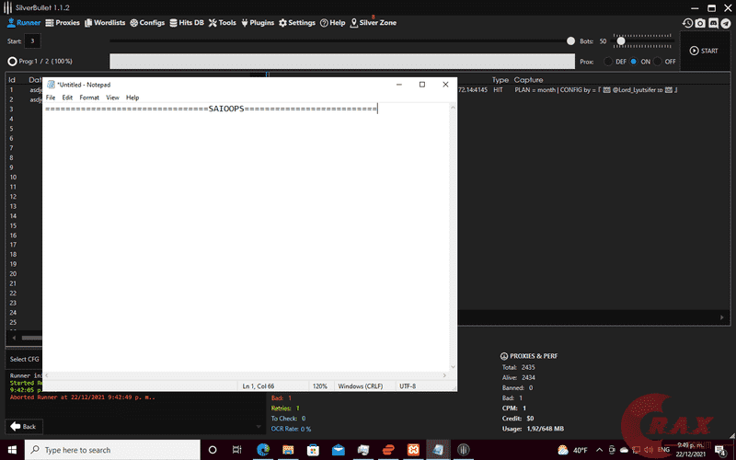Viewport: 736px width, 460px height.
Task: Click the Notepad horizontal scrollbar left arrow
Action: pos(47,375)
